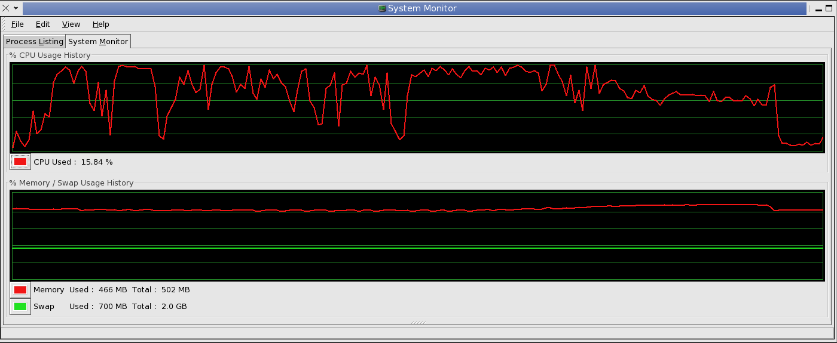Viewport: 837px width, 343px height.
Task: Open the Edit menu
Action: click(42, 24)
